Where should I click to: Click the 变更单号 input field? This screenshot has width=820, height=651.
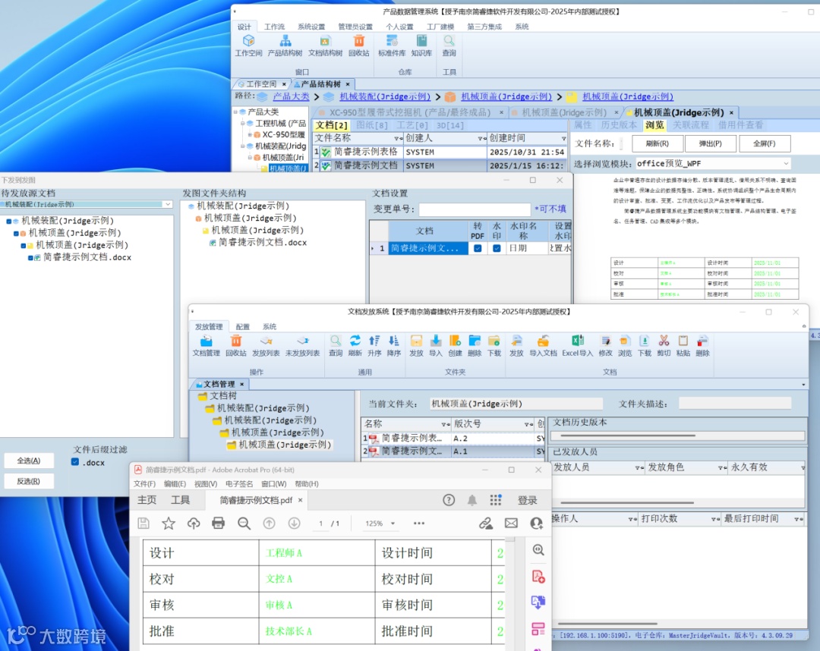(475, 209)
